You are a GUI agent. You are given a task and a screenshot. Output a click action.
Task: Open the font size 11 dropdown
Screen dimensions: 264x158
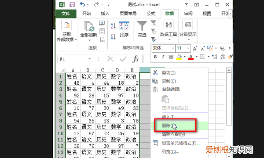(188, 48)
